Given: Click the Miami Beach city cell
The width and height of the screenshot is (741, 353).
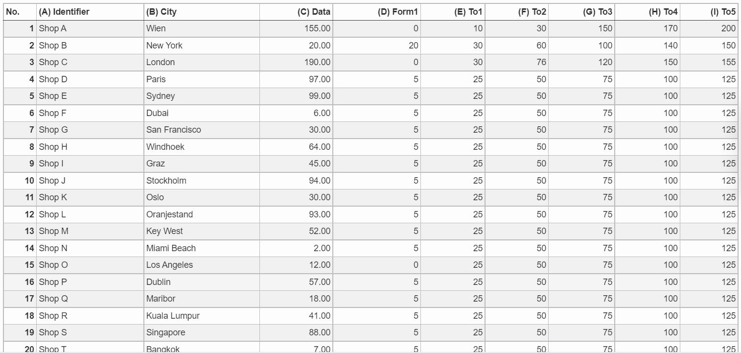Looking at the screenshot, I should point(202,248).
